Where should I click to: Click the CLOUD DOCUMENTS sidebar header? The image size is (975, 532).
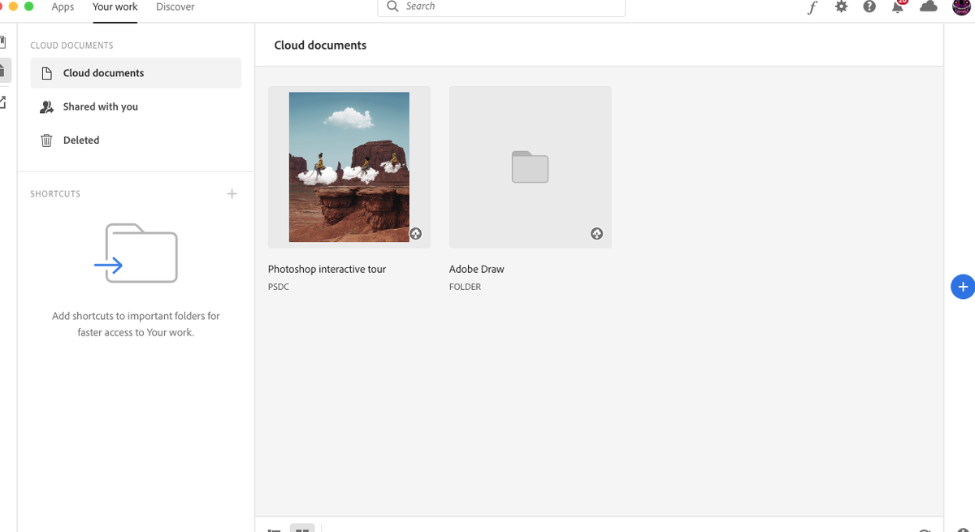71,45
